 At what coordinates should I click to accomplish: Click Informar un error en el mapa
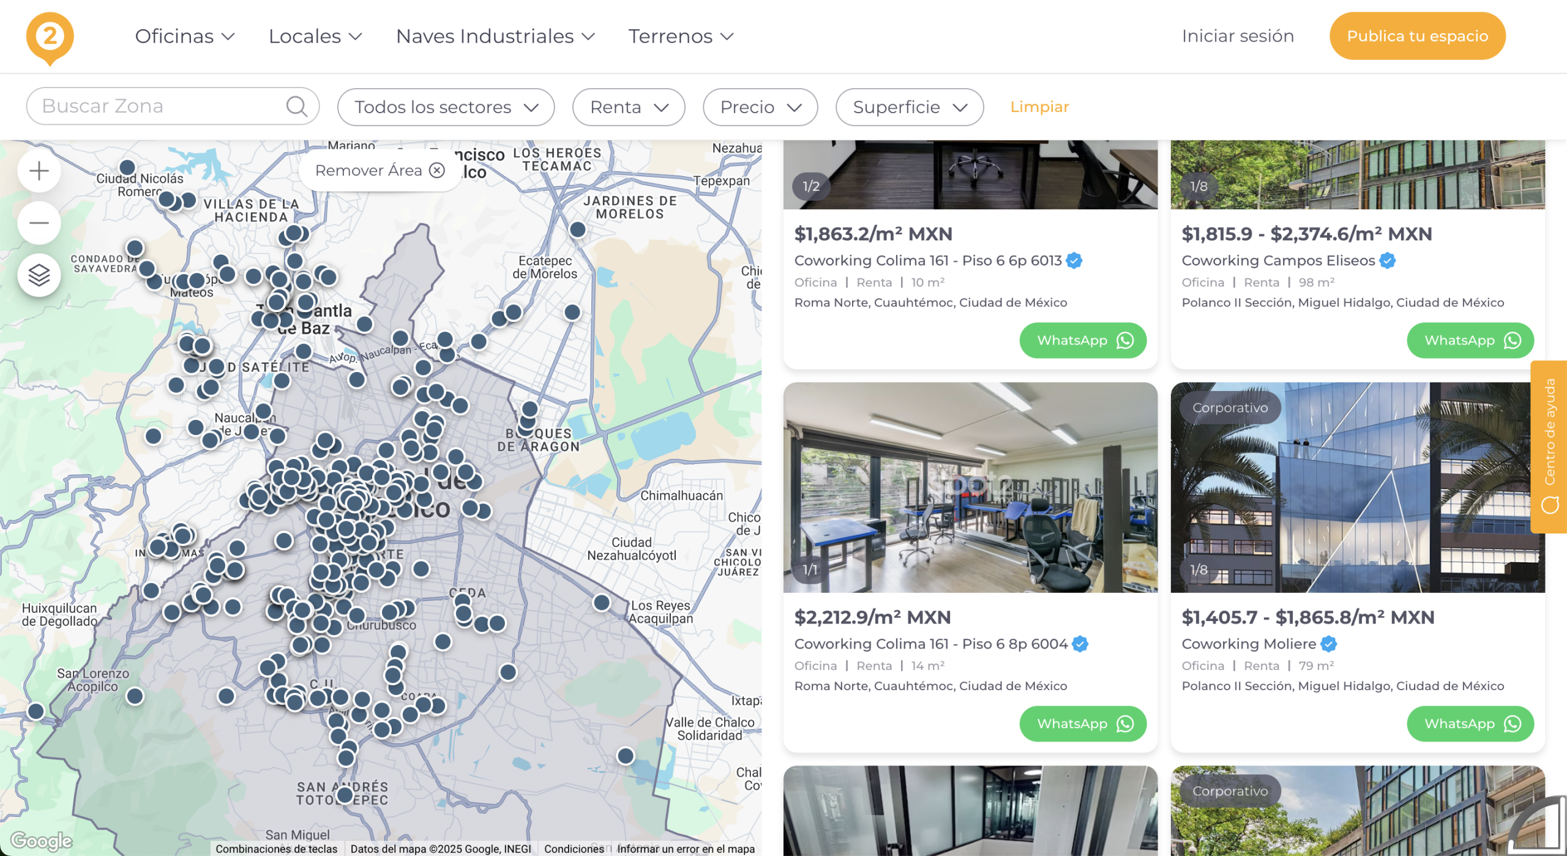click(x=686, y=849)
